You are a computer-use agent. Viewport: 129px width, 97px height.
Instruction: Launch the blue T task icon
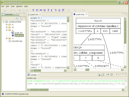tap(48, 10)
